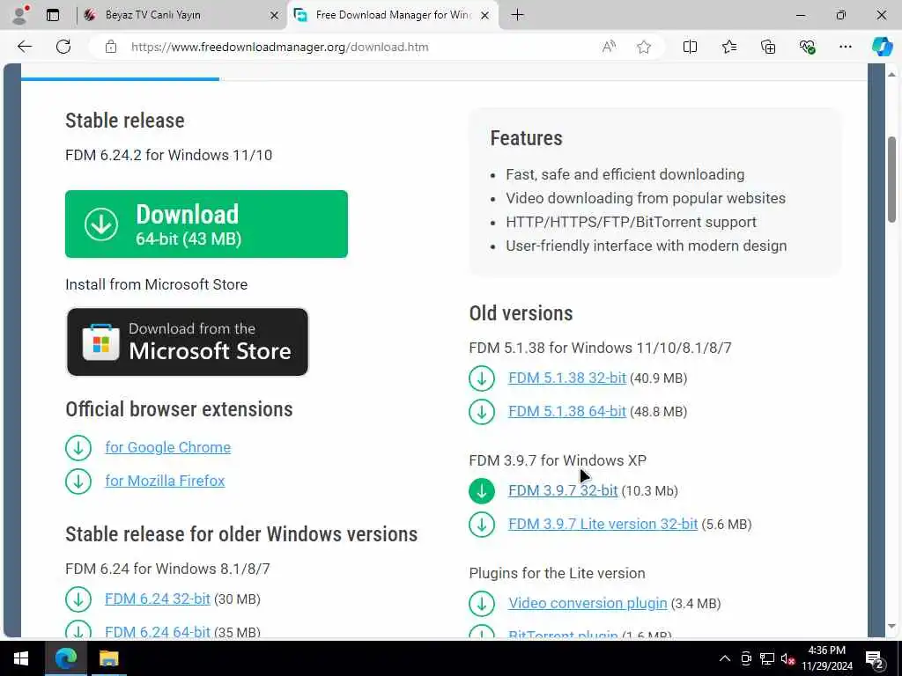Click the green Download 64-bit button
This screenshot has height=676, width=902.
coord(206,224)
